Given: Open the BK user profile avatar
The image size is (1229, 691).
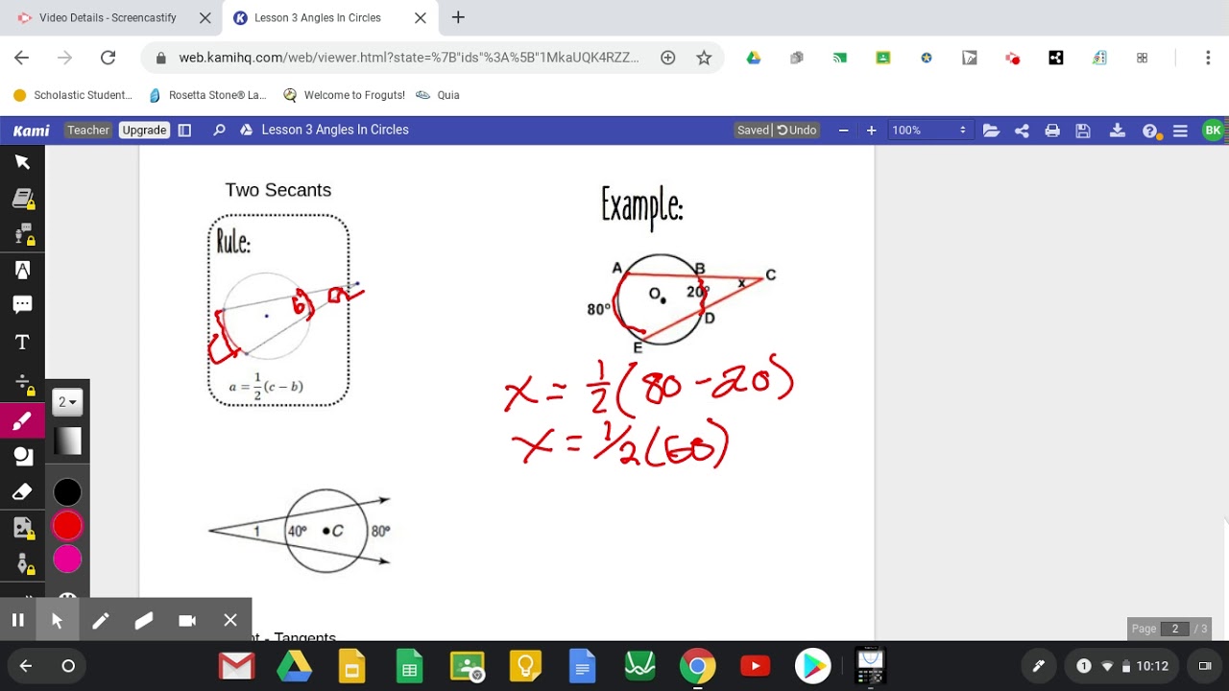Looking at the screenshot, I should tap(1213, 131).
